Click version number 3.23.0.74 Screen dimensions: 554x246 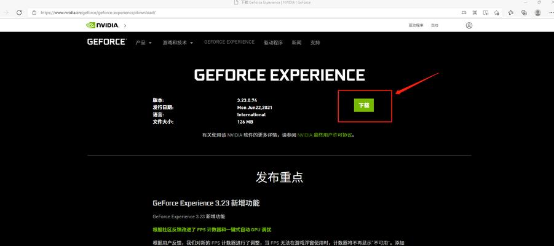pos(247,100)
